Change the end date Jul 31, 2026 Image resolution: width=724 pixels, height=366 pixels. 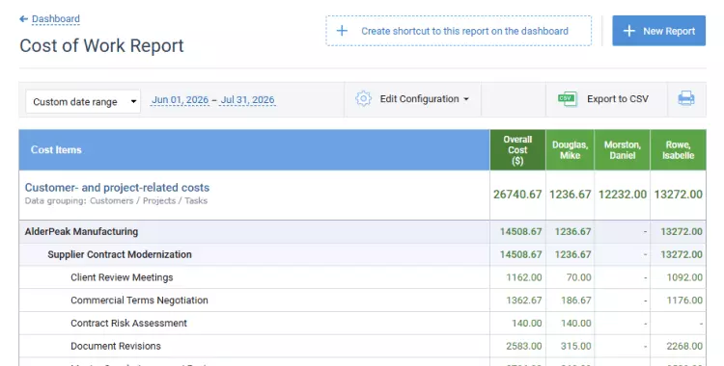[247, 100]
